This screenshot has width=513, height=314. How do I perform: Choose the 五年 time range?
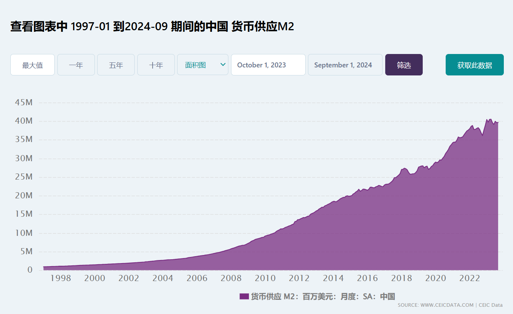116,65
